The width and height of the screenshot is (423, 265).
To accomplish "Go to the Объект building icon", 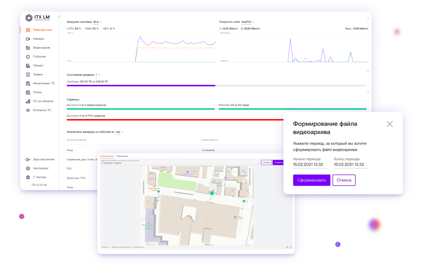I will [x=28, y=66].
